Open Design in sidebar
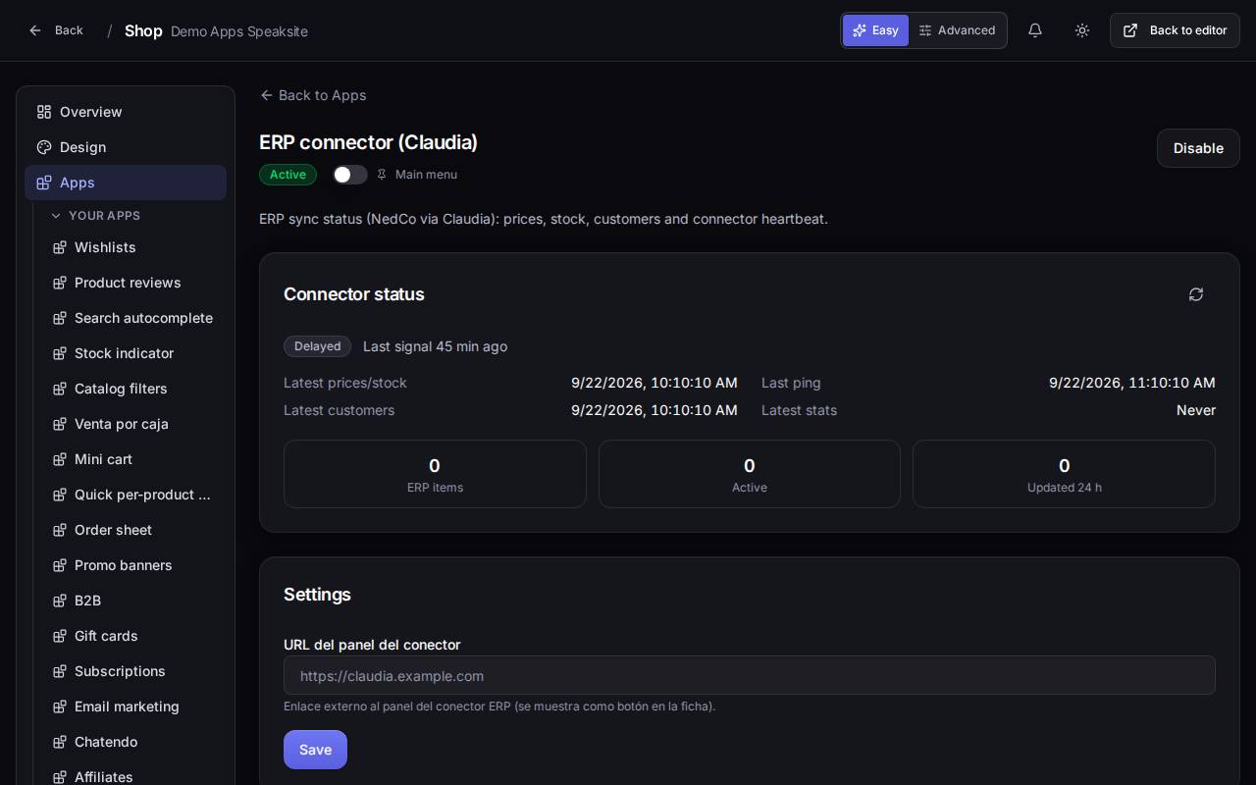 point(126,147)
